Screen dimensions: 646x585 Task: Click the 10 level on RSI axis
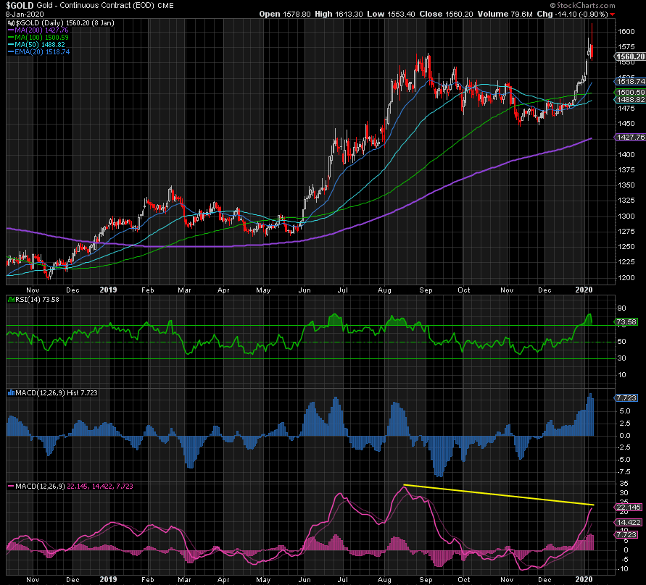[621, 375]
